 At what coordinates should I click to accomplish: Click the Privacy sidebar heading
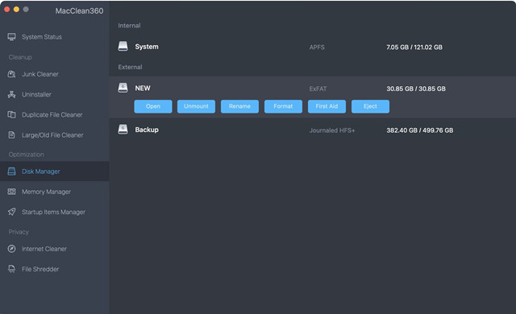click(x=19, y=232)
